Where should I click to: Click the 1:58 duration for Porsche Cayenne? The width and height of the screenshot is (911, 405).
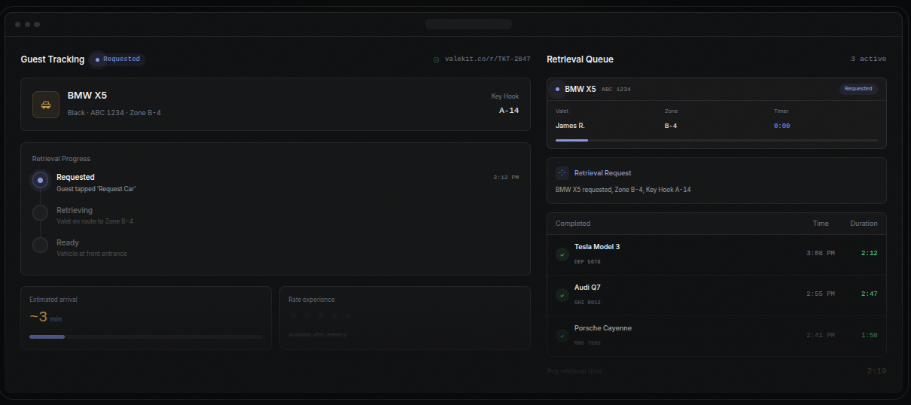(x=870, y=335)
